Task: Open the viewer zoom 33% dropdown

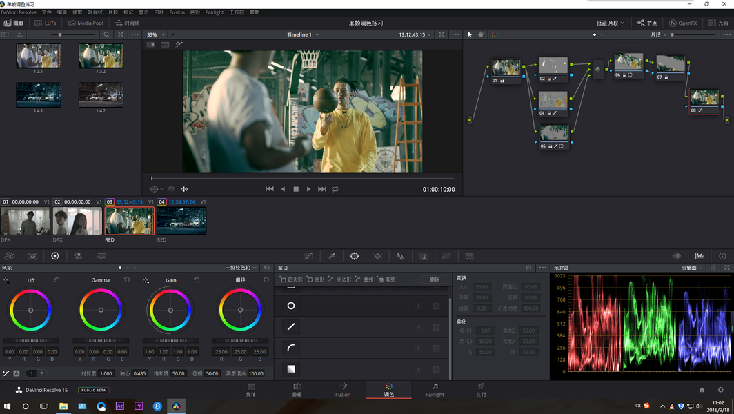Action: 157,34
